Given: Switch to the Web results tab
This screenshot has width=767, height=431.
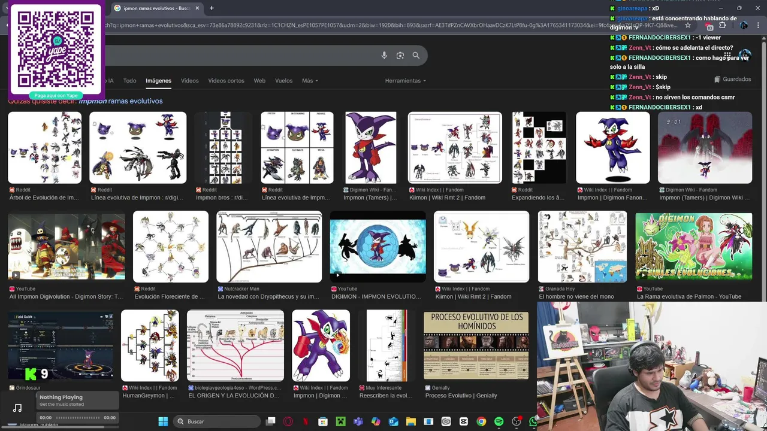Looking at the screenshot, I should click(259, 81).
